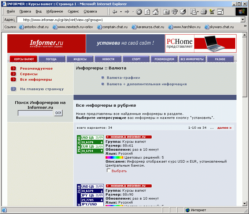Image resolution: width=249 pixels, height=214 pixels.
Task: Switch to the ВСЕ ИНФОРМЕРЫ tab
Action: pos(192,59)
